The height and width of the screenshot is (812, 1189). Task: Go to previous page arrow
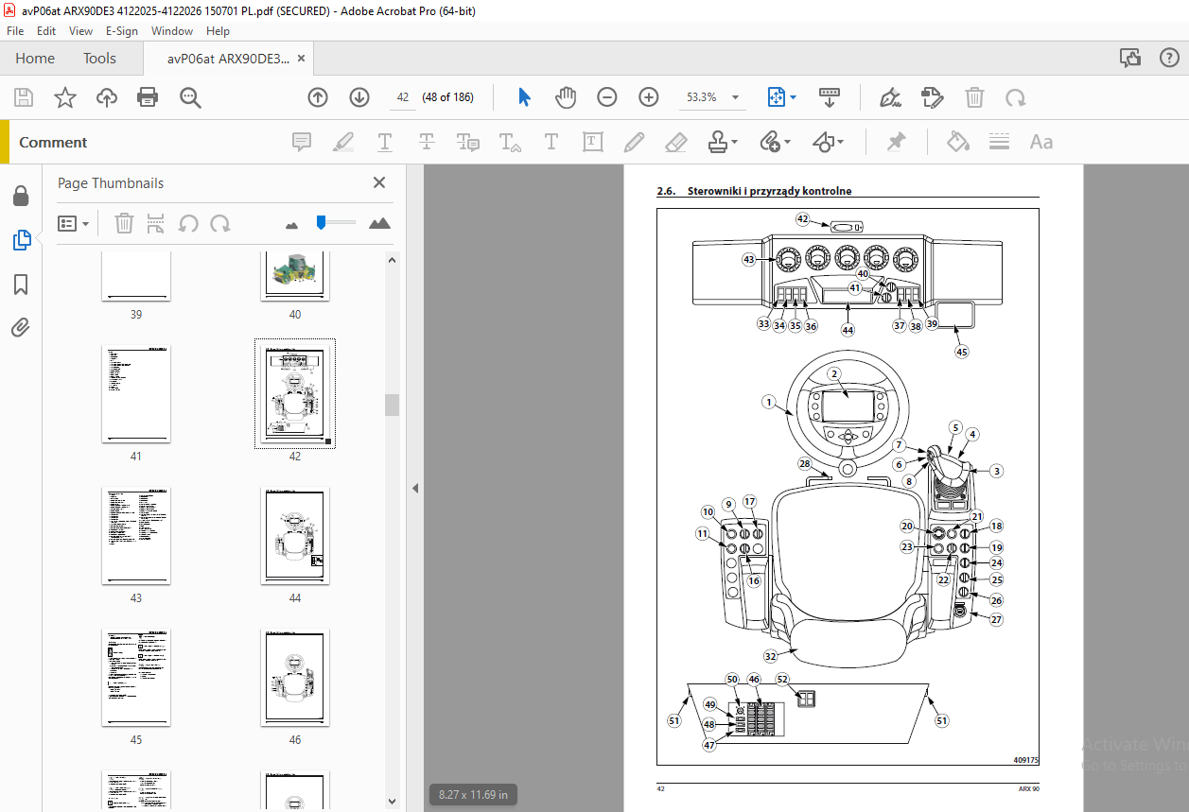tap(318, 97)
